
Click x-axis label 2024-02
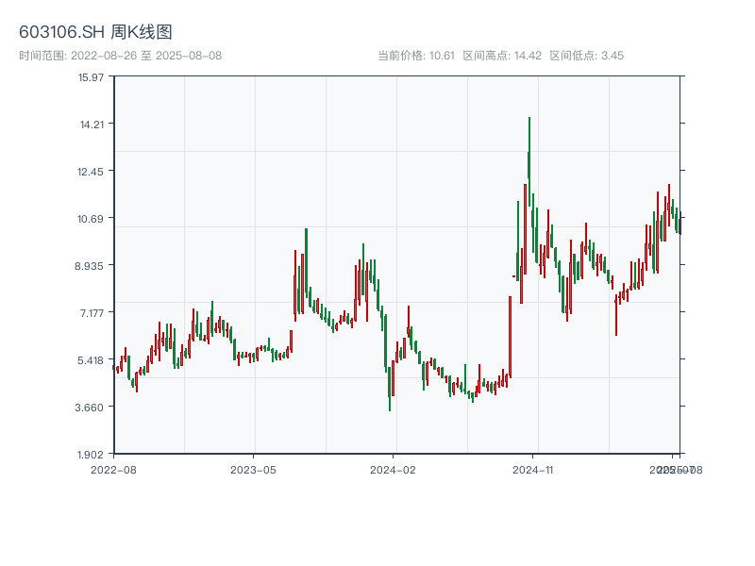click(393, 470)
